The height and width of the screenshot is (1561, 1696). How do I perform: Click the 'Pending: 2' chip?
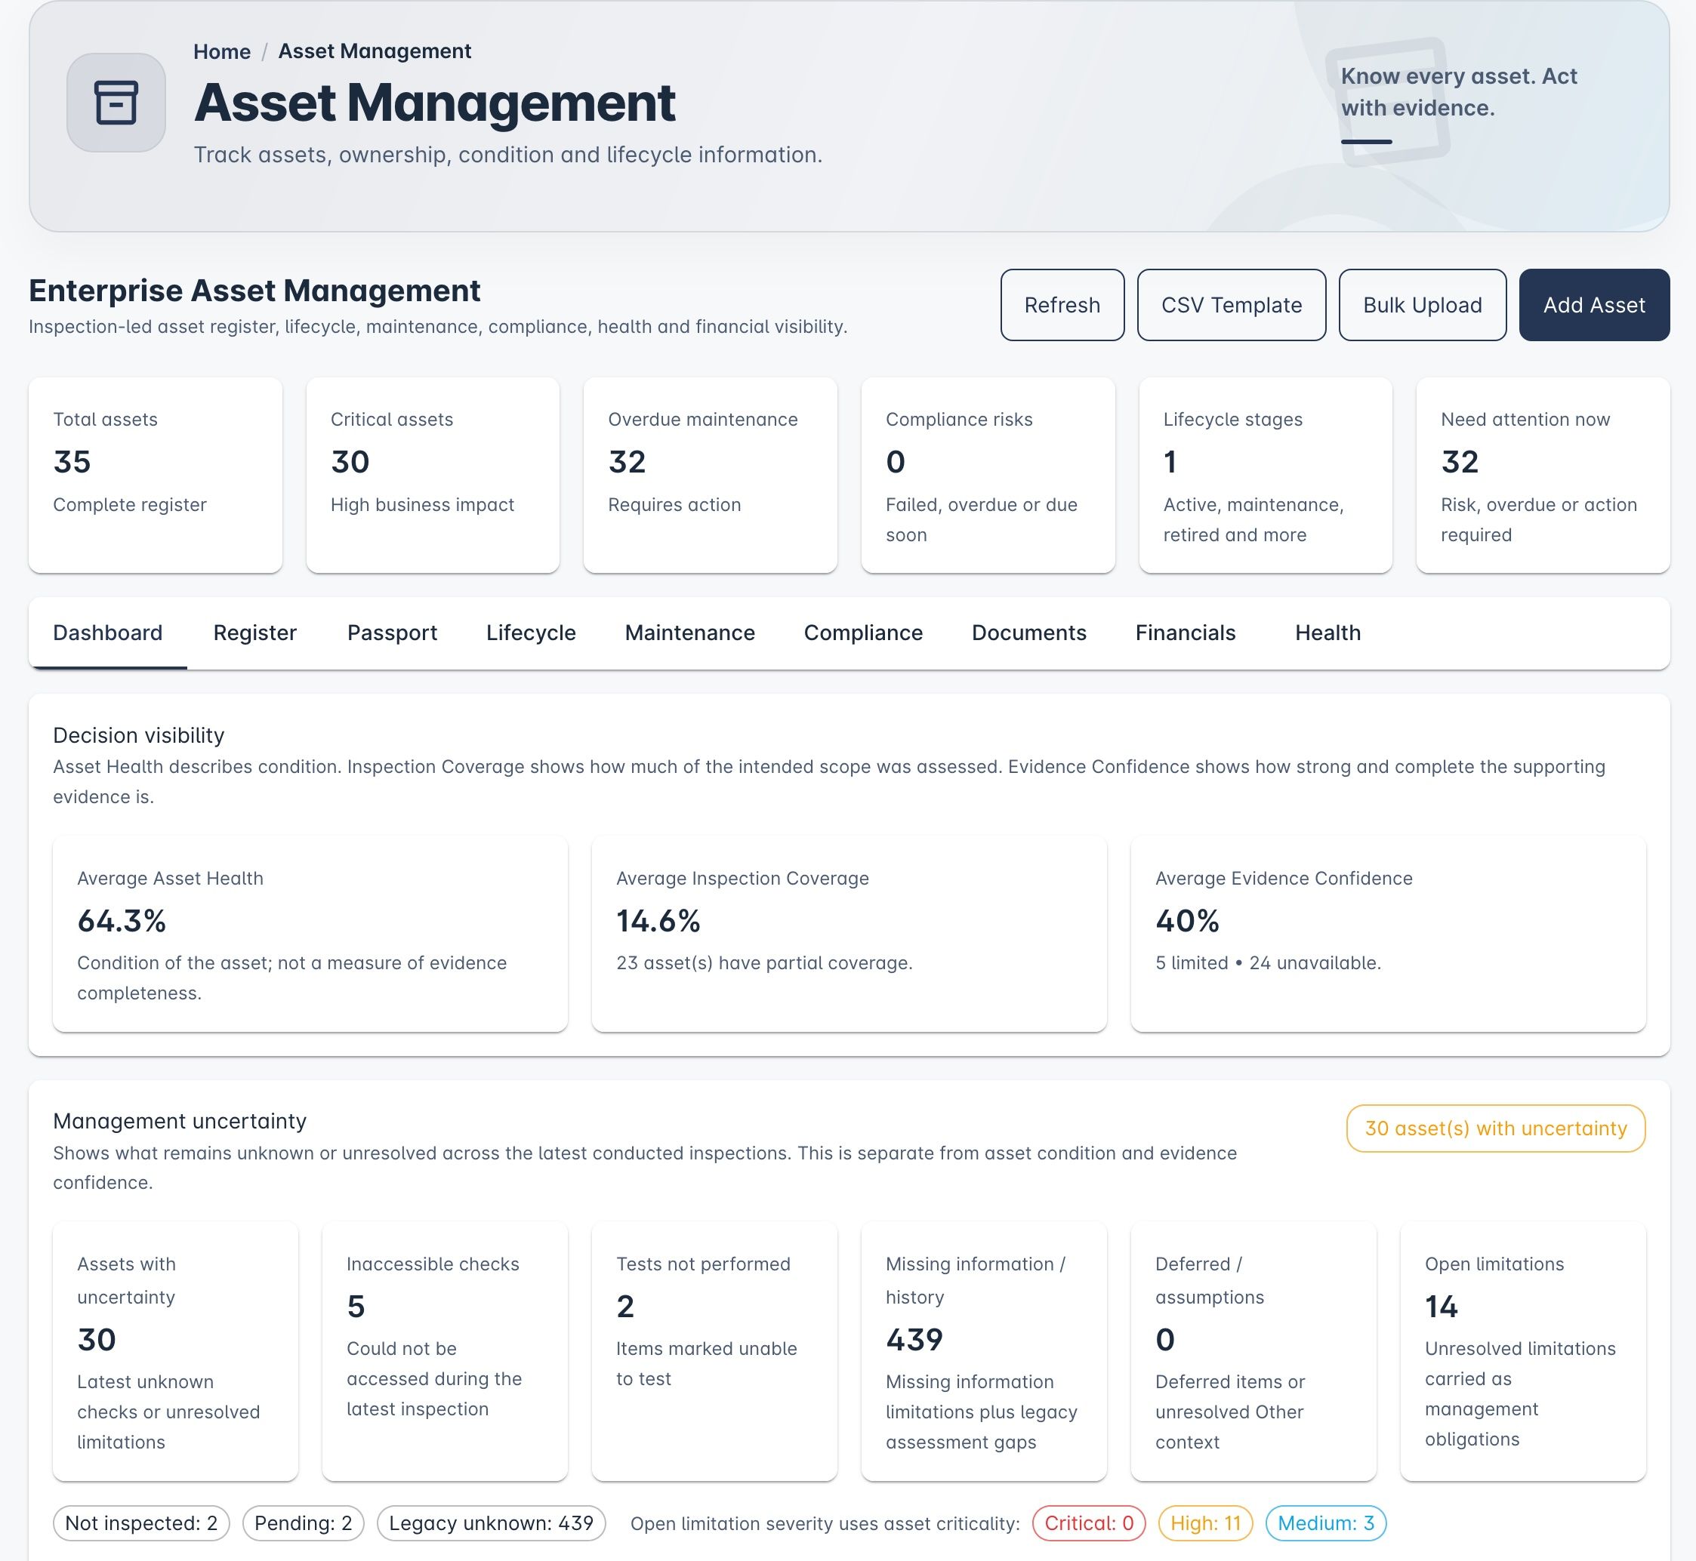304,1523
